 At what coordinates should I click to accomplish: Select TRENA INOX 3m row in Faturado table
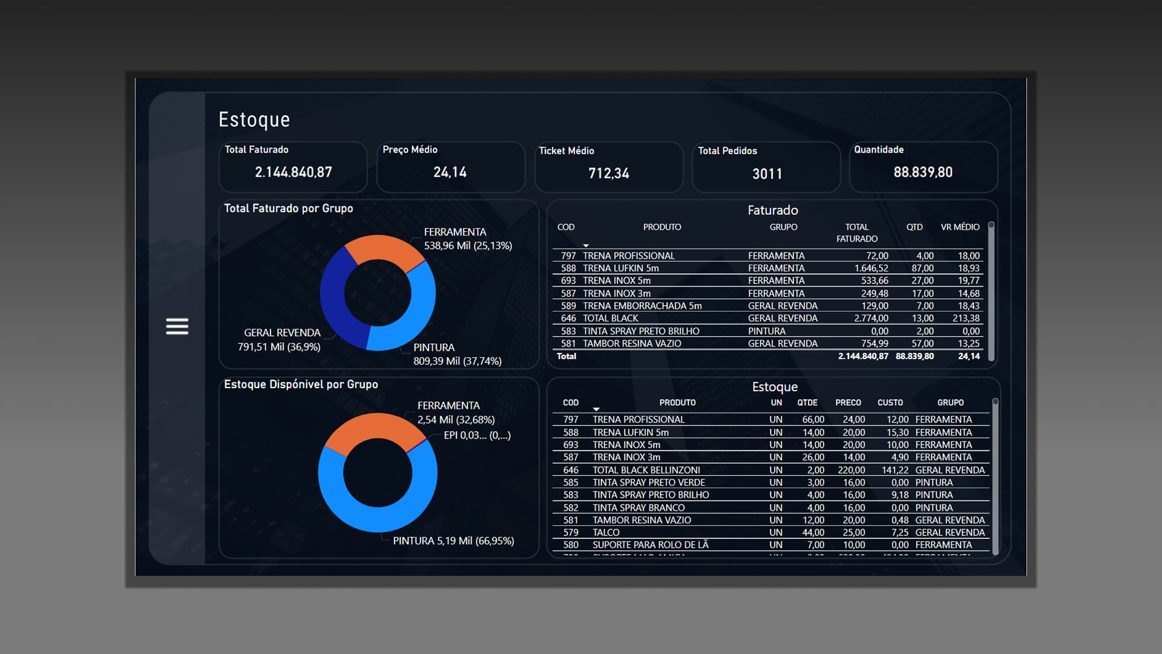pyautogui.click(x=768, y=293)
